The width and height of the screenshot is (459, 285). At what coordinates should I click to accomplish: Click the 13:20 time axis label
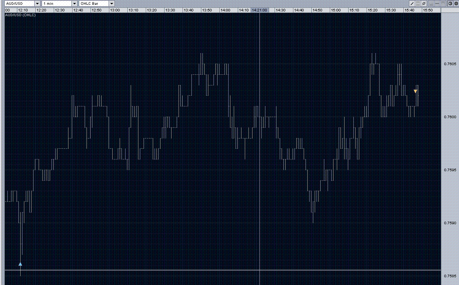(152, 10)
